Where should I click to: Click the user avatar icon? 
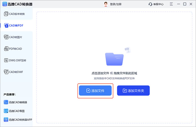[x=106, y=4]
